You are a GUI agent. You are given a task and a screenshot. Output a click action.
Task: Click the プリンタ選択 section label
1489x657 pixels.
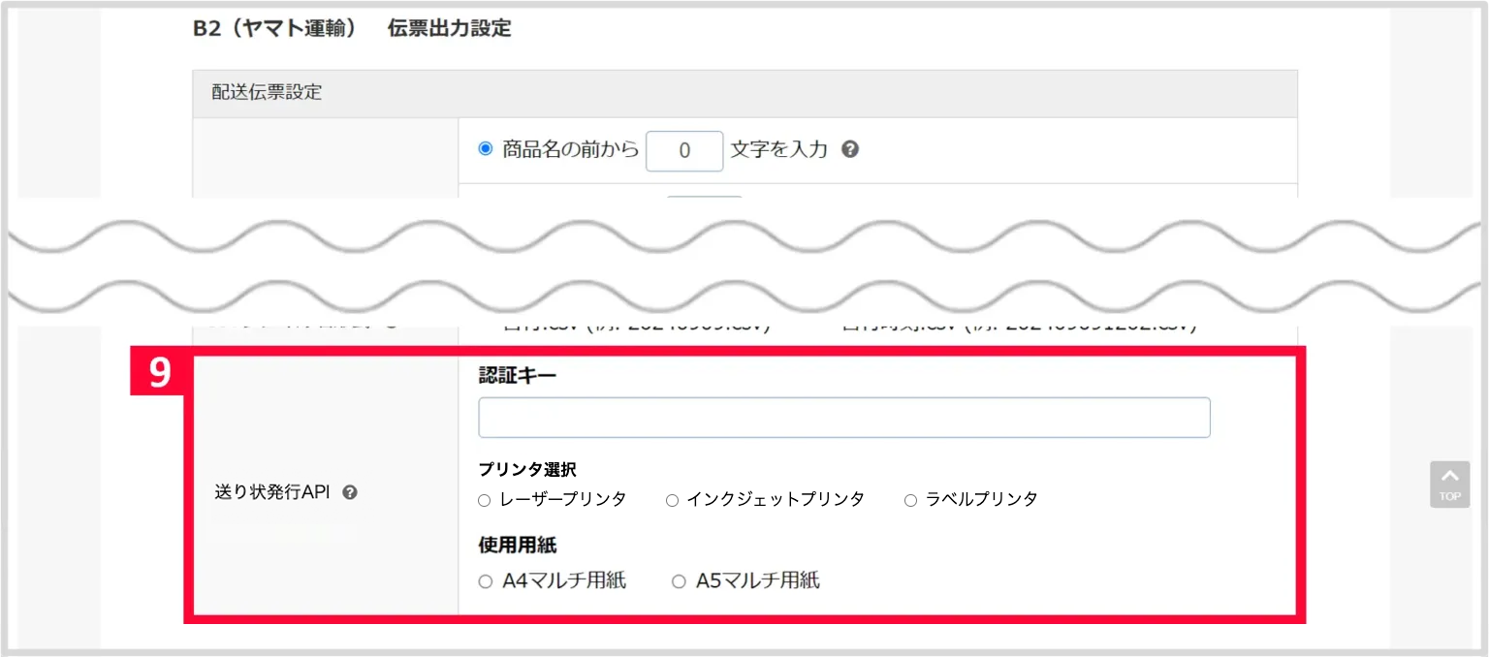click(x=526, y=469)
